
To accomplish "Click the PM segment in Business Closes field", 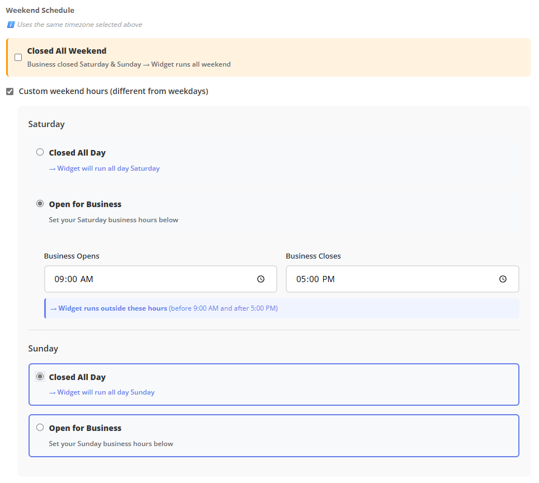I will [x=329, y=279].
